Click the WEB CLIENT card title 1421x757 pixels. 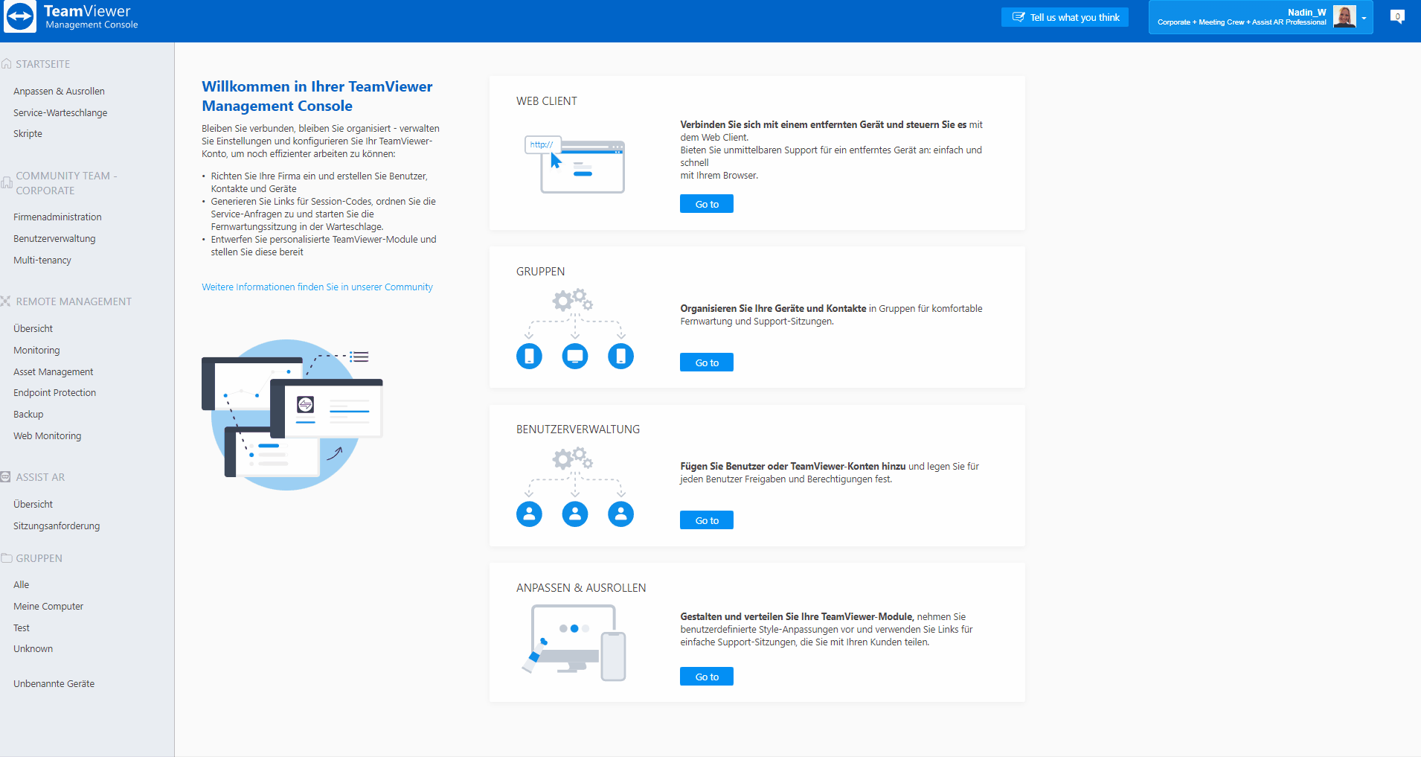(x=547, y=101)
